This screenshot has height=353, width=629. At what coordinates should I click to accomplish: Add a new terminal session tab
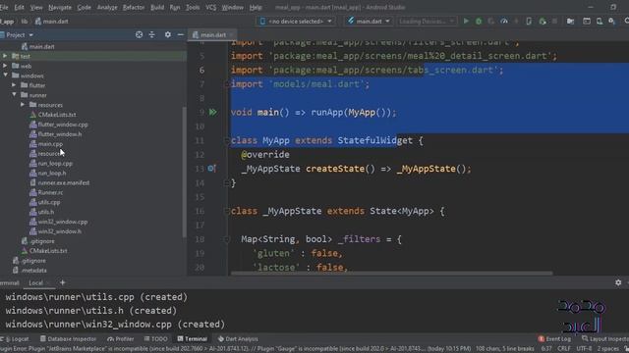click(62, 282)
